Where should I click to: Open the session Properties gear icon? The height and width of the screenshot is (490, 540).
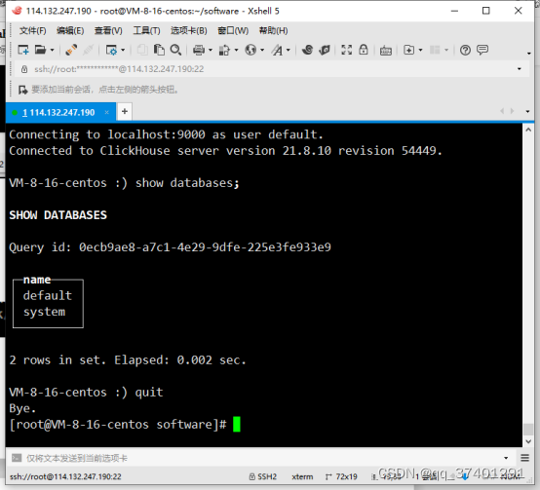[111, 50]
